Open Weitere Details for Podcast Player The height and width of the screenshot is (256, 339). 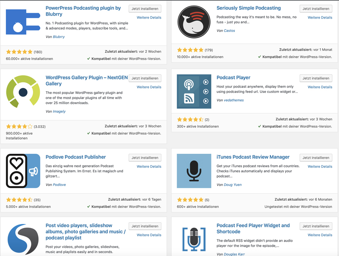point(320,87)
